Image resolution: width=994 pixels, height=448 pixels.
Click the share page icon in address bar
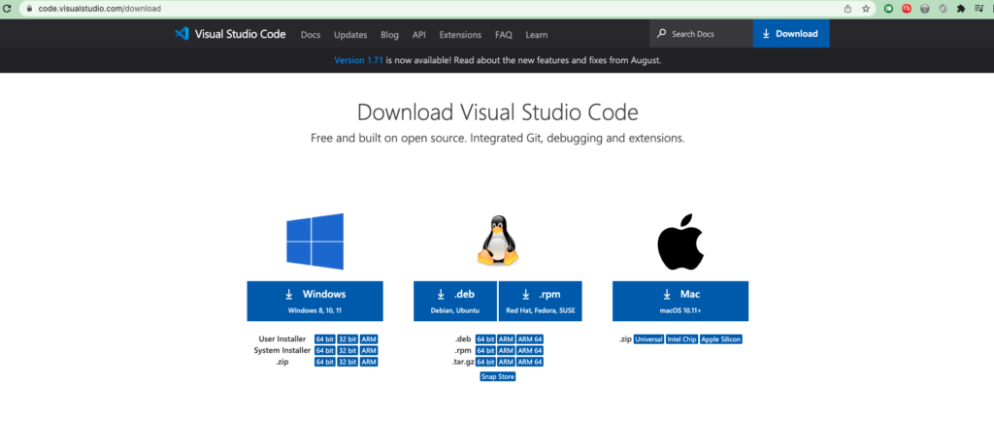coord(848,9)
